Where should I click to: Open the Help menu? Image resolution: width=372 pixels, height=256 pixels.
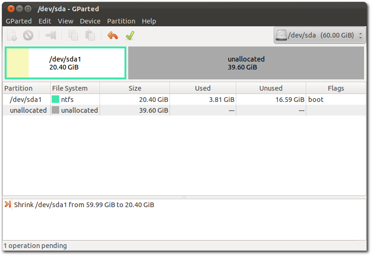149,21
